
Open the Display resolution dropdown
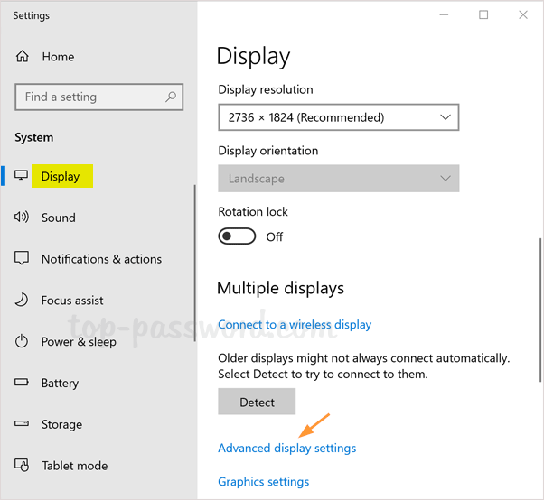coord(338,117)
